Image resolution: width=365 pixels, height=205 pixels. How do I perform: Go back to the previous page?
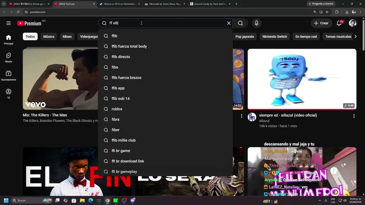[x=4, y=12]
